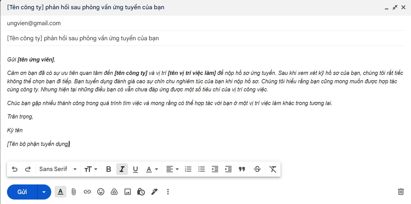The height and width of the screenshot is (204, 411).
Task: Toggle underline formatting
Action: (136, 169)
